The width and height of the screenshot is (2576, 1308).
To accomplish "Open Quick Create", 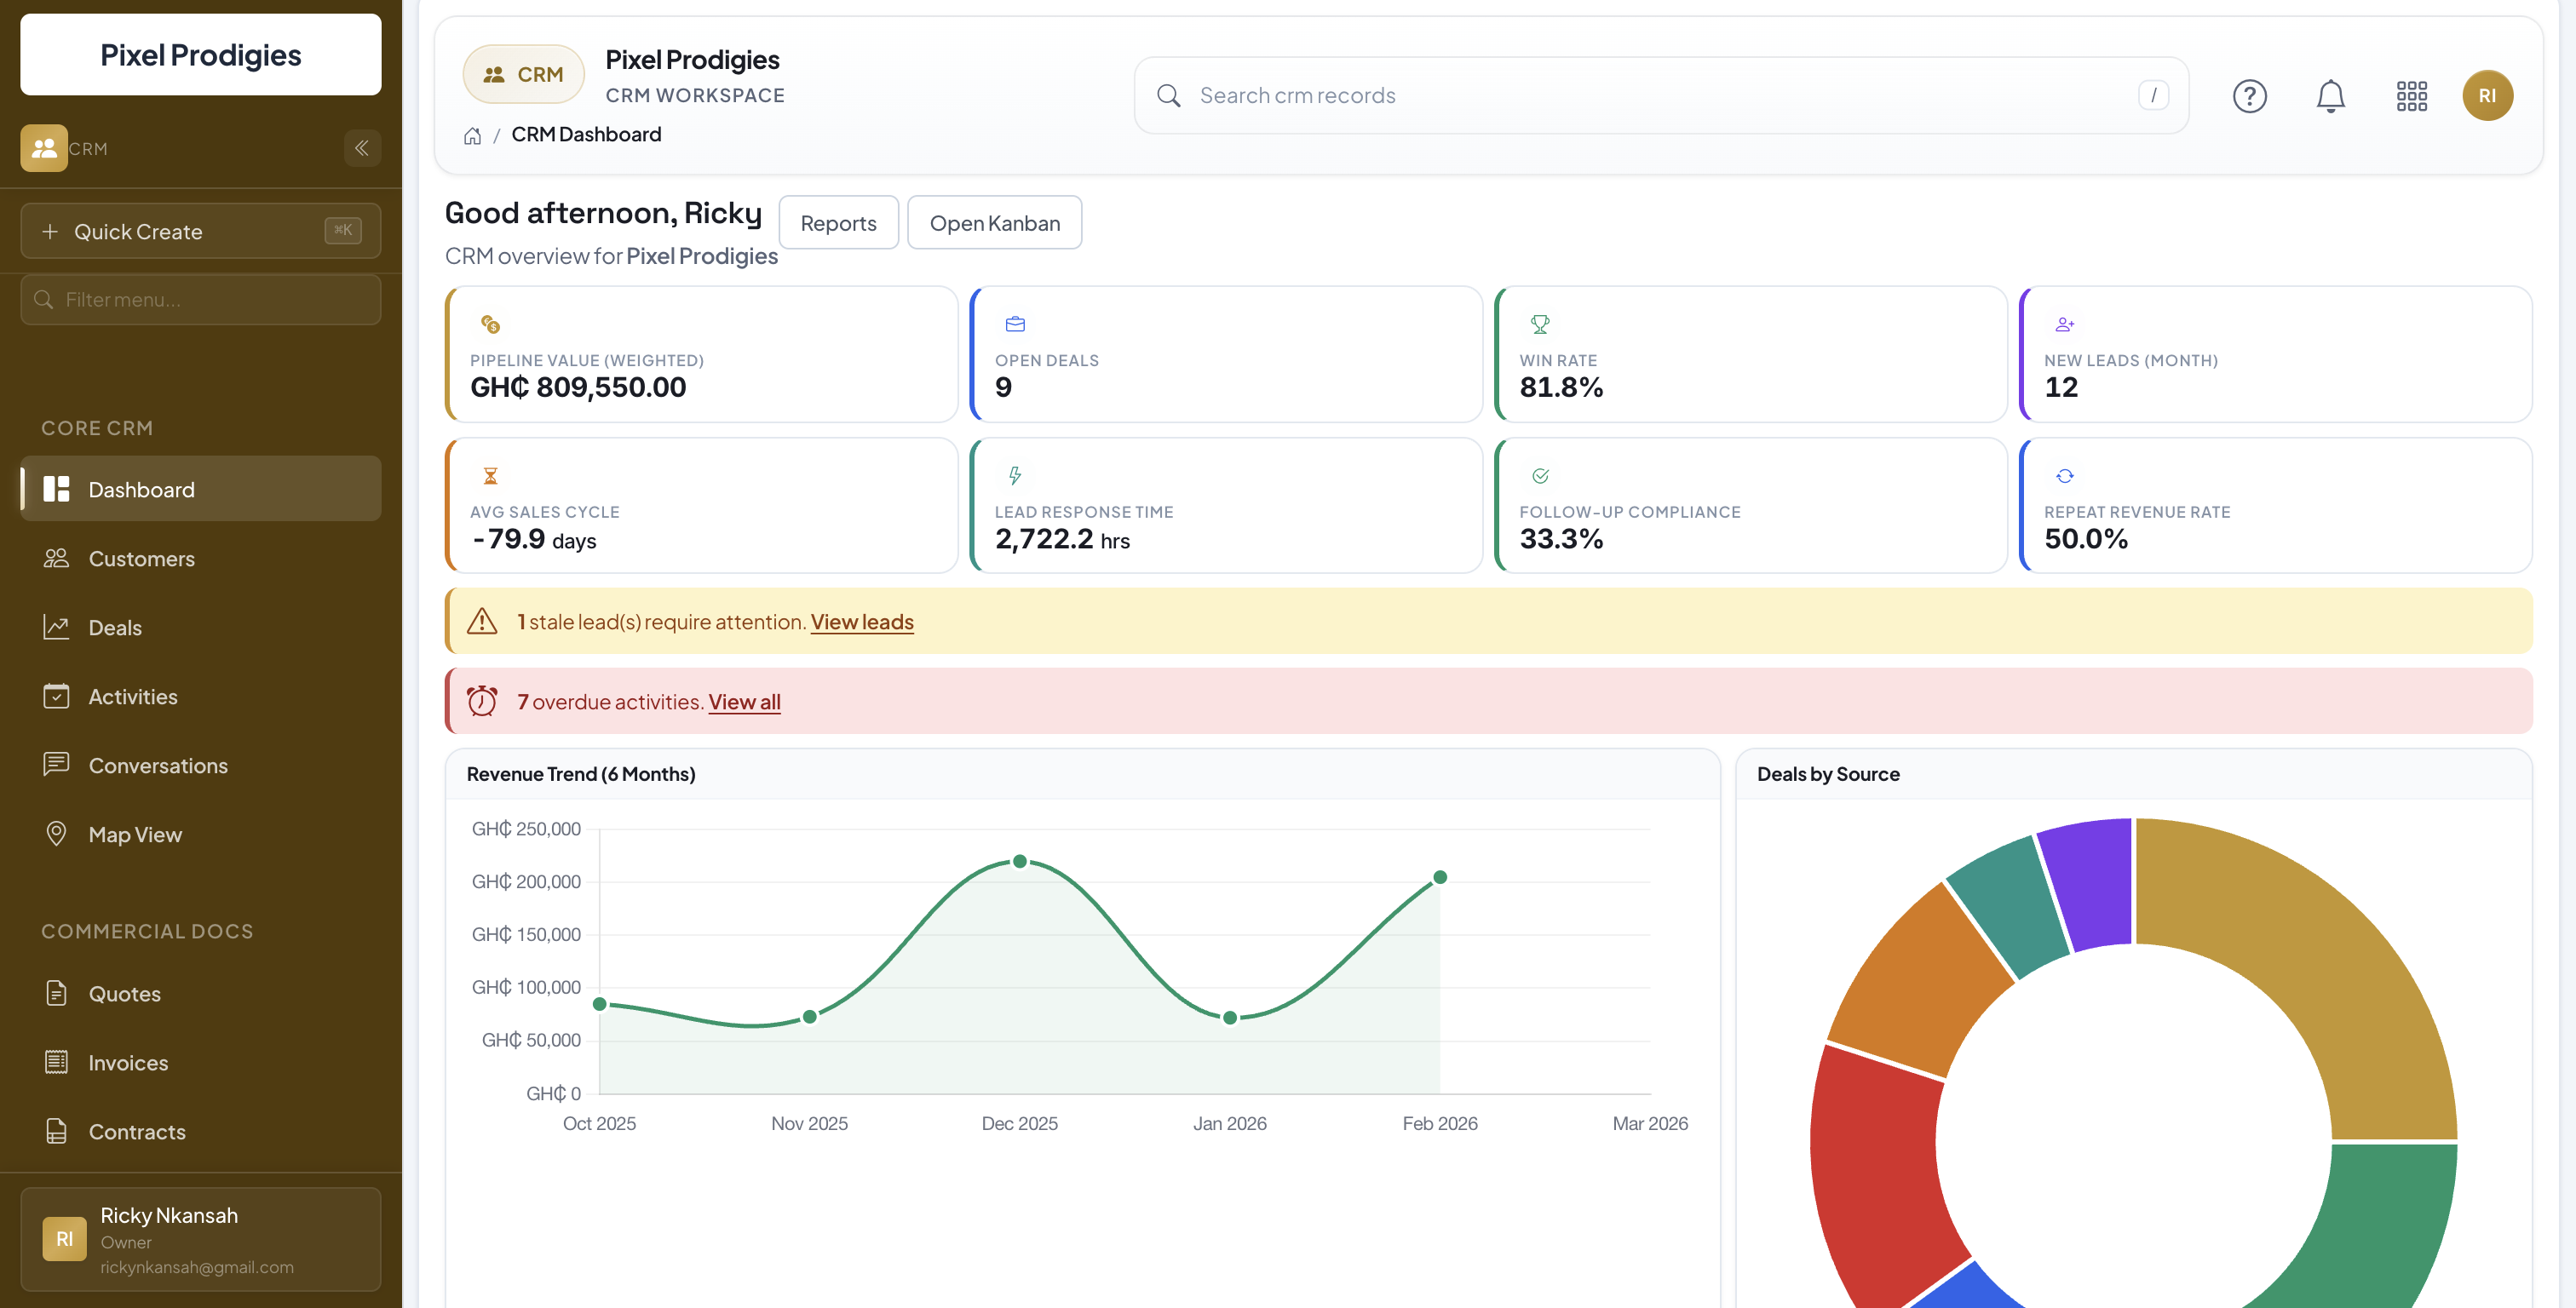I will (x=200, y=230).
